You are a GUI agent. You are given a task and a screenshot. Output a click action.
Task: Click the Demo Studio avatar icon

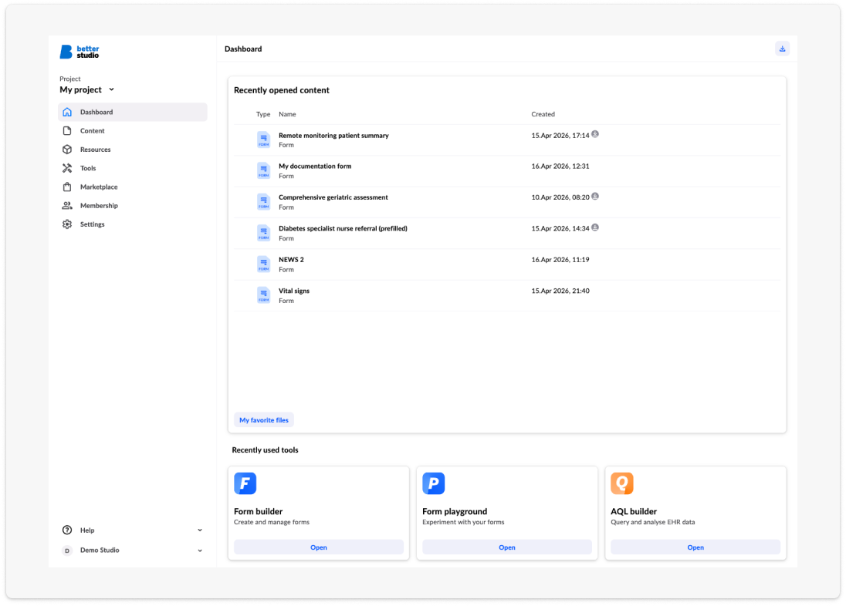coord(67,550)
